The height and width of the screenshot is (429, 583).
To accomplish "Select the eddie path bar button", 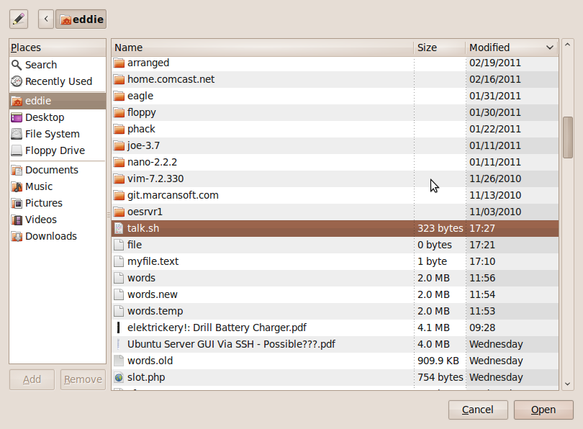I will click(x=81, y=19).
